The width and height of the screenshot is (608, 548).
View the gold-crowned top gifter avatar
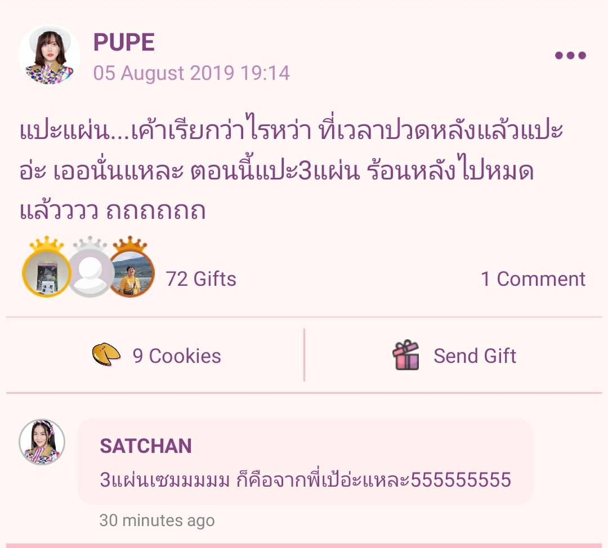[x=47, y=273]
